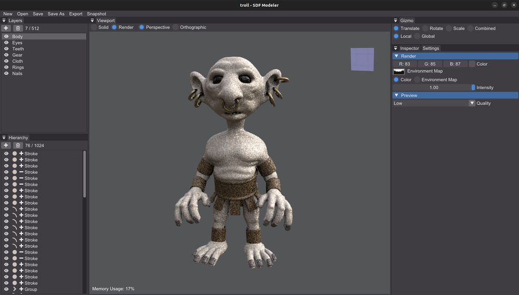The height and width of the screenshot is (295, 519).
Task: Add a new layer with the Layers plus button
Action: point(6,29)
